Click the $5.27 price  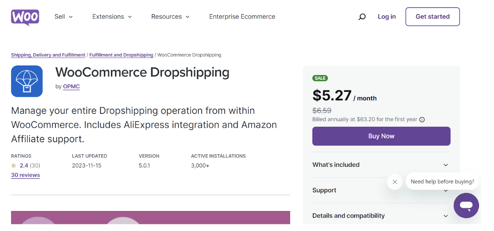(332, 95)
